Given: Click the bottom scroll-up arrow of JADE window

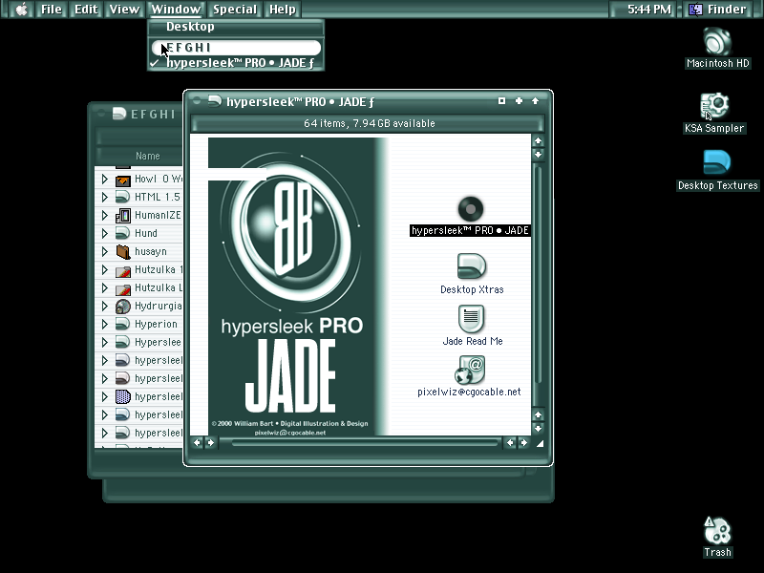Looking at the screenshot, I should tap(538, 415).
